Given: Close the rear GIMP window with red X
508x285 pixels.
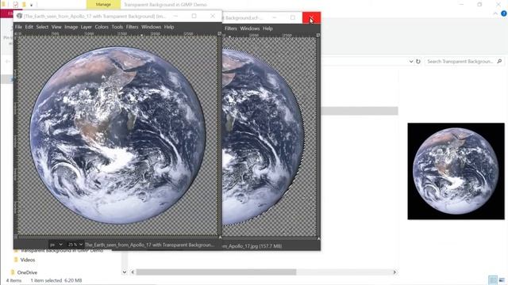Looking at the screenshot, I should [x=311, y=17].
